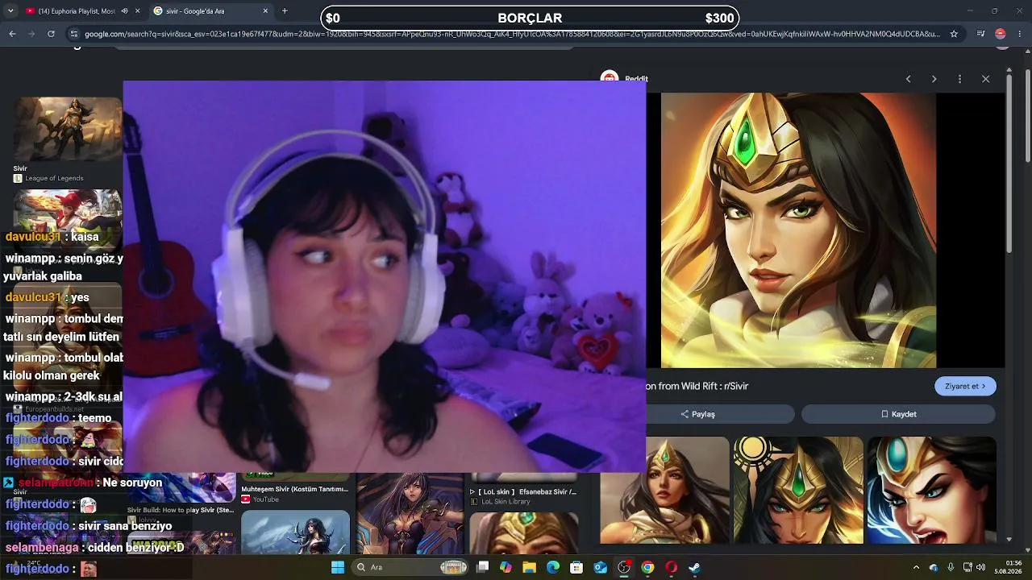Launch Copilot from the taskbar
The height and width of the screenshot is (580, 1032).
tap(506, 567)
